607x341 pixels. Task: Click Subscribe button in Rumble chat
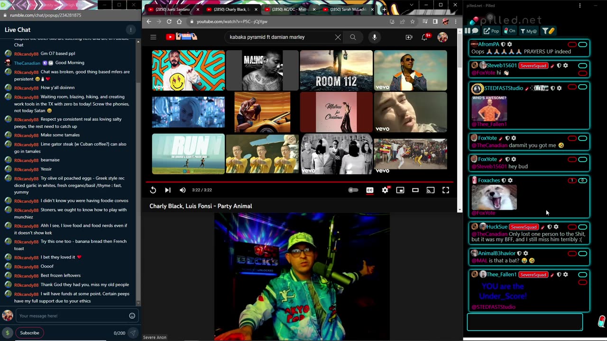click(x=29, y=333)
